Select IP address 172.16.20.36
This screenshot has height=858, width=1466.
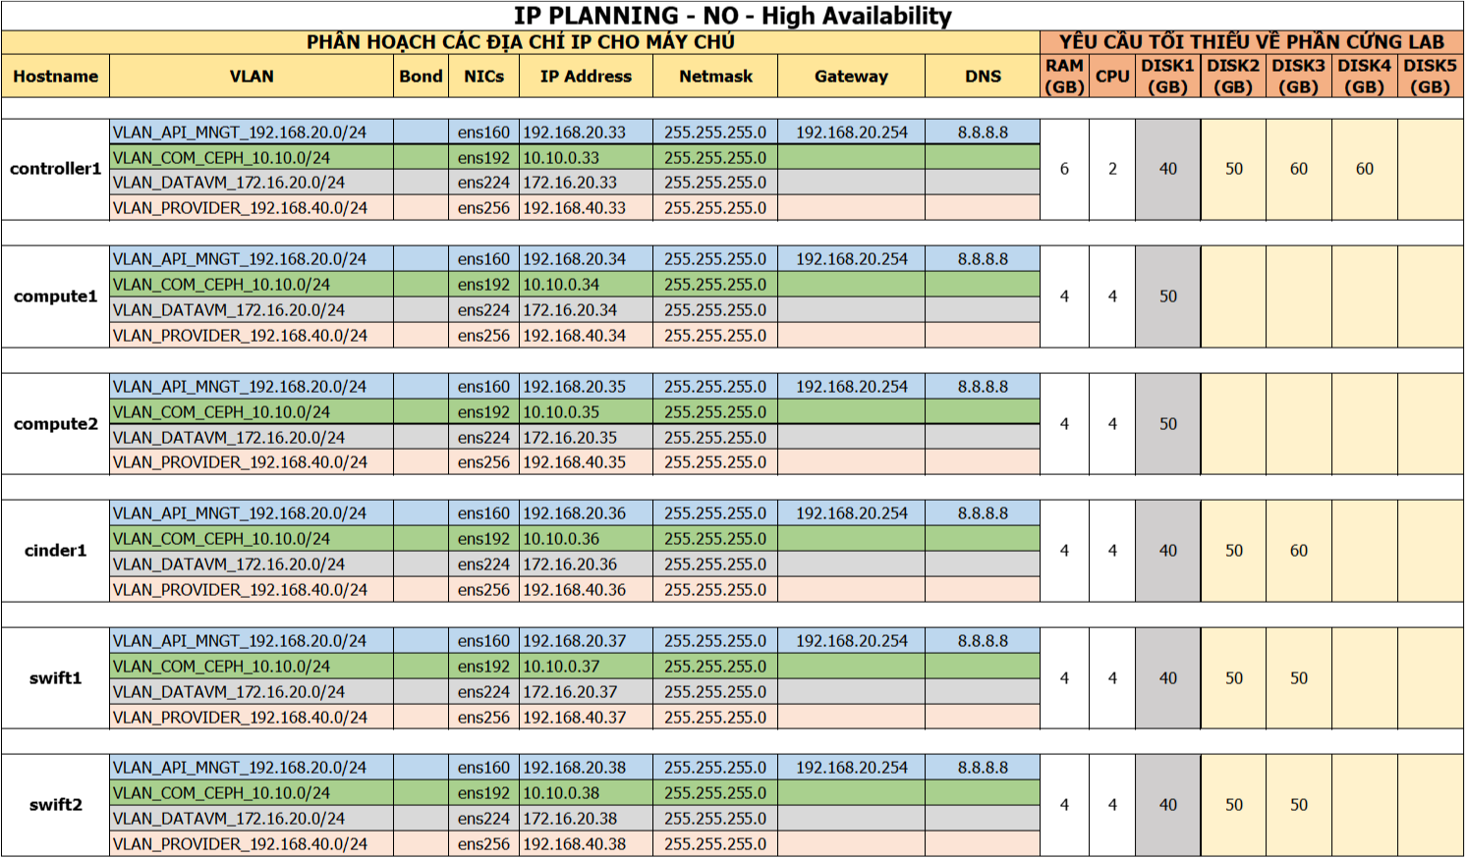(x=587, y=564)
